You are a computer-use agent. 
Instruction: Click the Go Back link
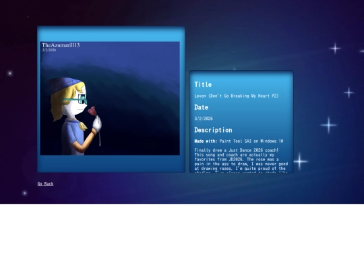coord(46,184)
